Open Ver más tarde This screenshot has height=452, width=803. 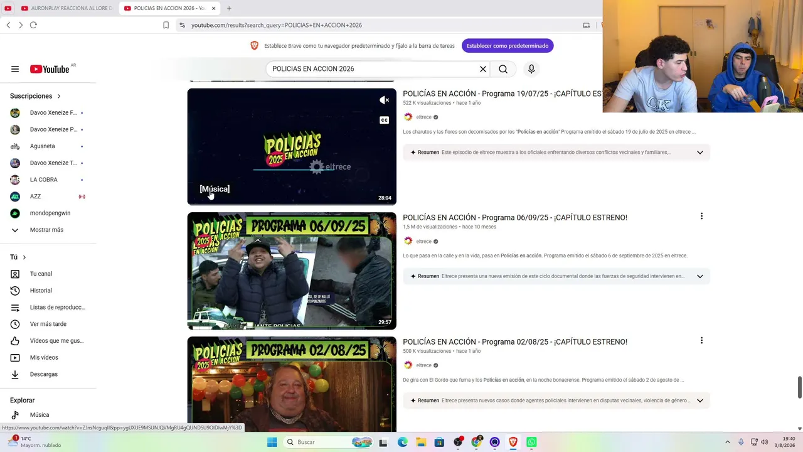point(48,324)
